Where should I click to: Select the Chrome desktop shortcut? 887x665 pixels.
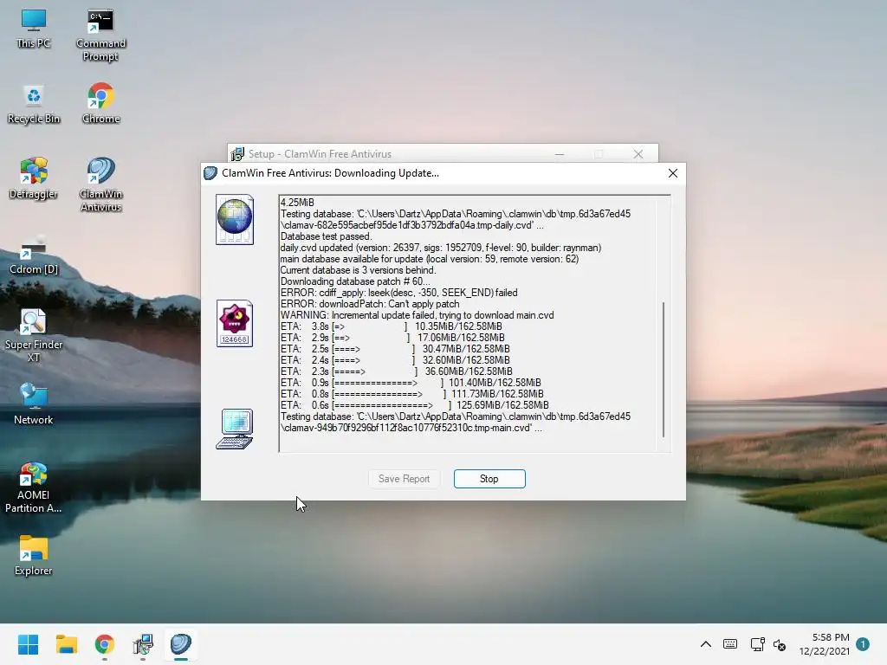pyautogui.click(x=100, y=104)
